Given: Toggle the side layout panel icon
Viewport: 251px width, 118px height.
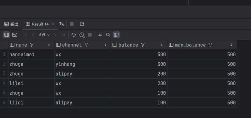Looking at the screenshot, I should [82, 24].
